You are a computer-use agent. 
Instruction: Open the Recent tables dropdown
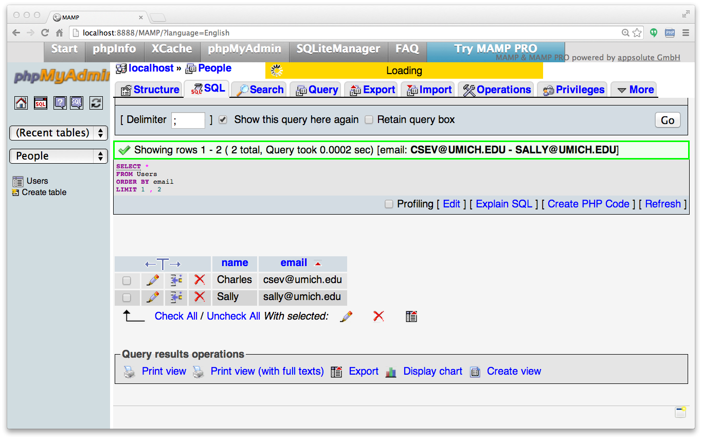pos(59,133)
